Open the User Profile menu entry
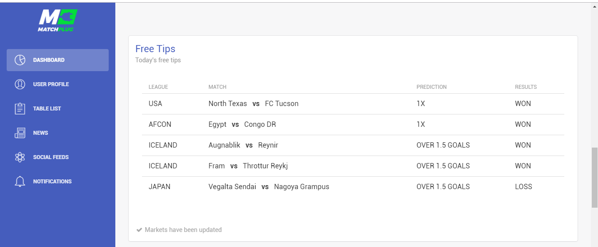Image resolution: width=598 pixels, height=247 pixels. 58,84
